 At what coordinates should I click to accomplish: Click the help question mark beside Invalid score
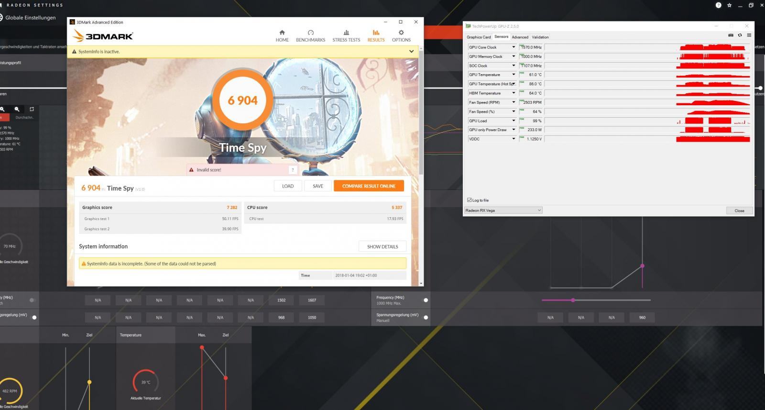293,170
